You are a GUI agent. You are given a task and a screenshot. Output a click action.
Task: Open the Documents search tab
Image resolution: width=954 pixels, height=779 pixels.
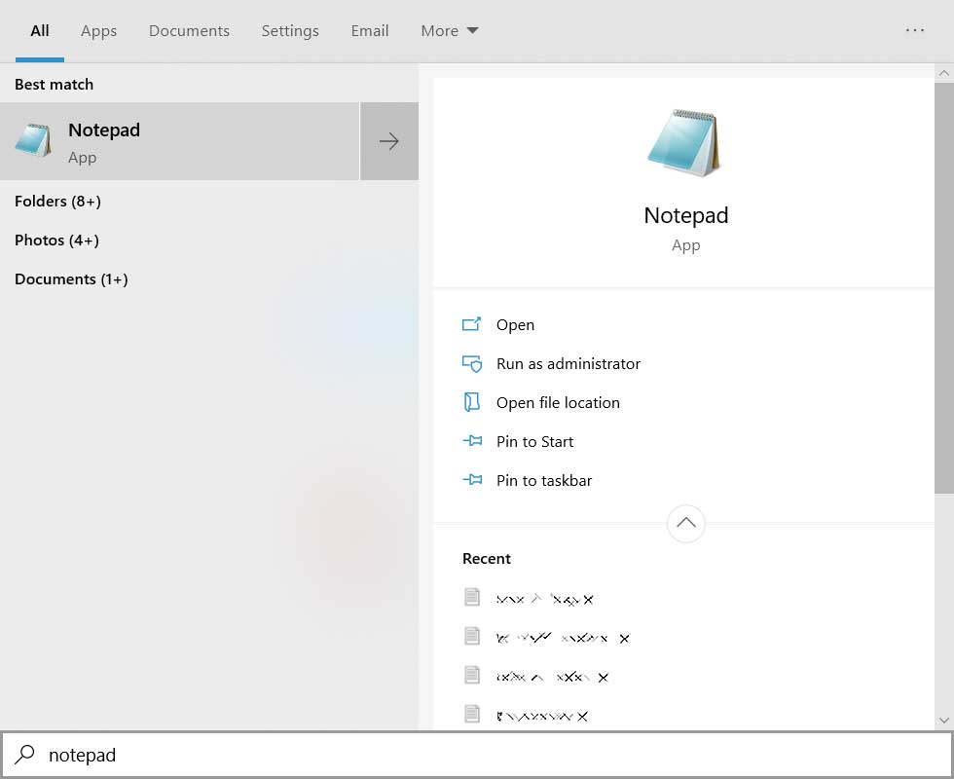(x=189, y=30)
